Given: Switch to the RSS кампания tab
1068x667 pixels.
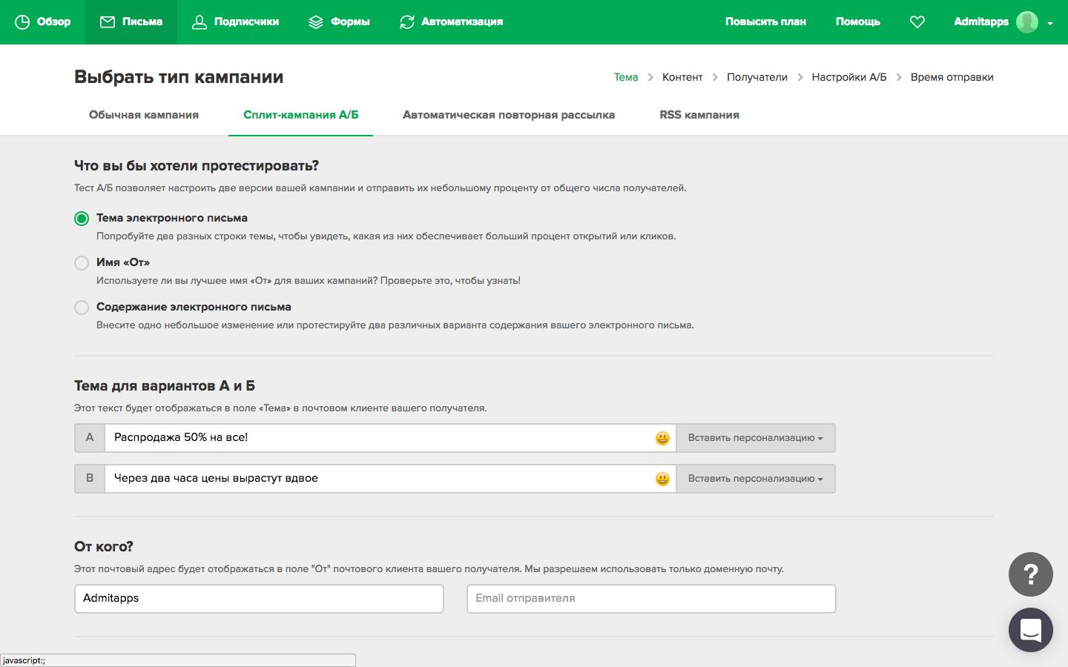Looking at the screenshot, I should pos(699,114).
